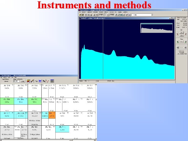Click the sixth spectrum toolbar icon
188x141 pixels.
pyautogui.click(x=94, y=15)
